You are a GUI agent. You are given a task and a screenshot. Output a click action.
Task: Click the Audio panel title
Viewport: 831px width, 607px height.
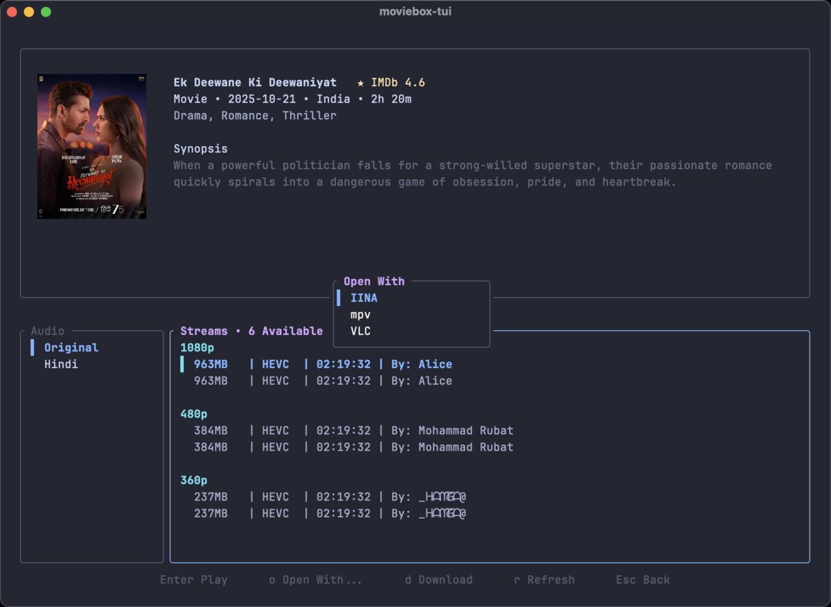pos(48,331)
